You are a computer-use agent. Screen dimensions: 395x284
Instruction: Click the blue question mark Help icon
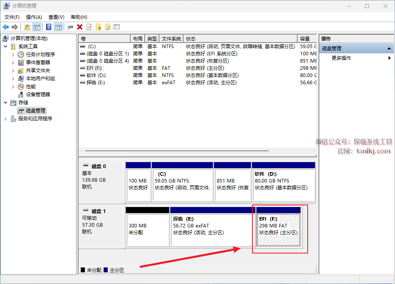[x=48, y=27]
